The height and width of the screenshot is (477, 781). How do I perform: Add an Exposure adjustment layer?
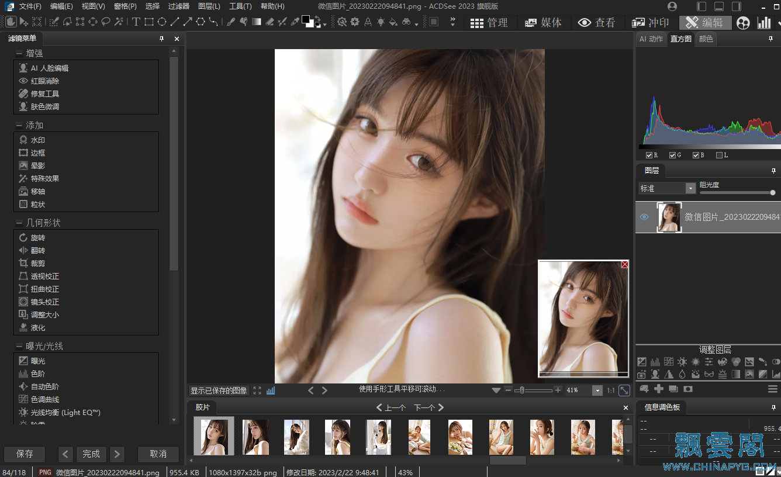[642, 362]
